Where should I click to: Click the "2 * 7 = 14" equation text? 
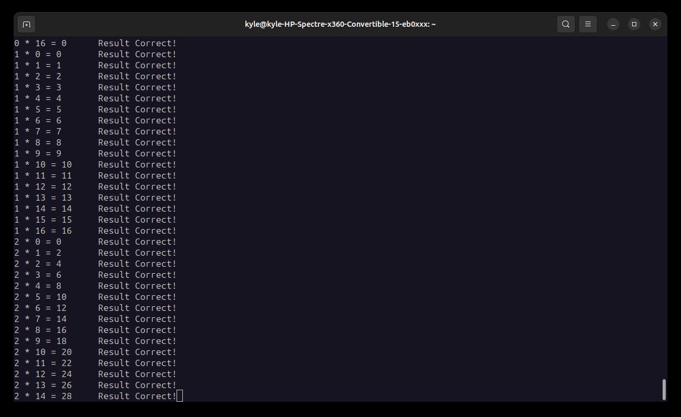(40, 319)
